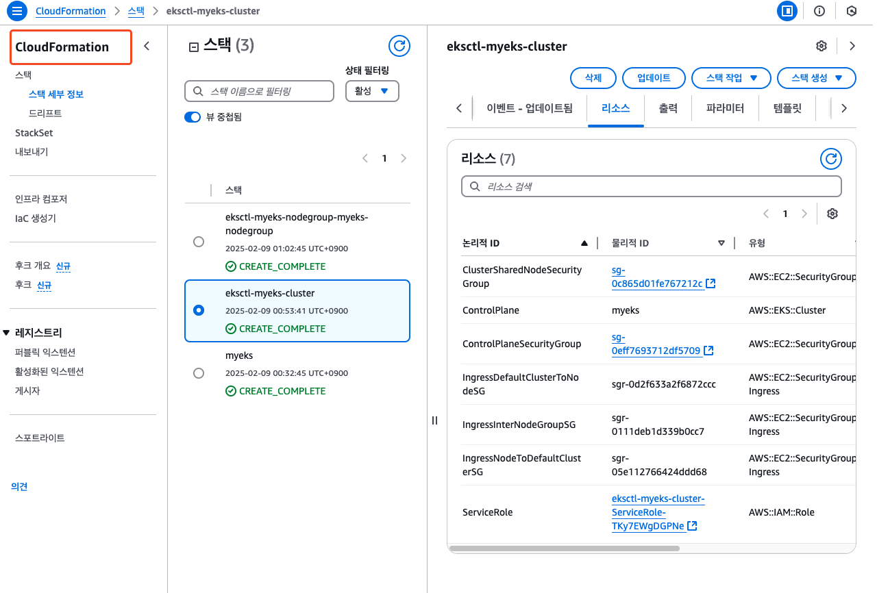Click the 업데이트 button
This screenshot has width=877, height=593.
pyautogui.click(x=654, y=78)
